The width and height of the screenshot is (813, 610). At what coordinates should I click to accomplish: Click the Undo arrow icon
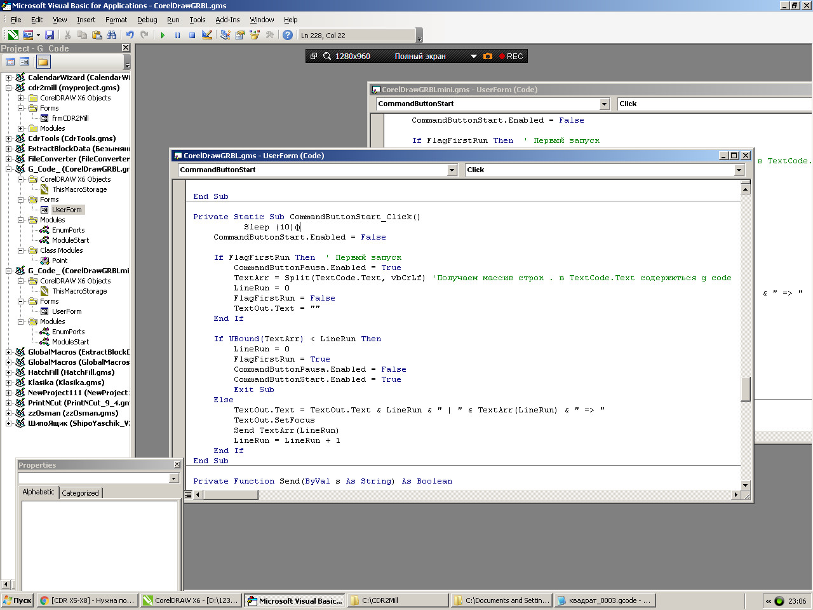coord(130,36)
